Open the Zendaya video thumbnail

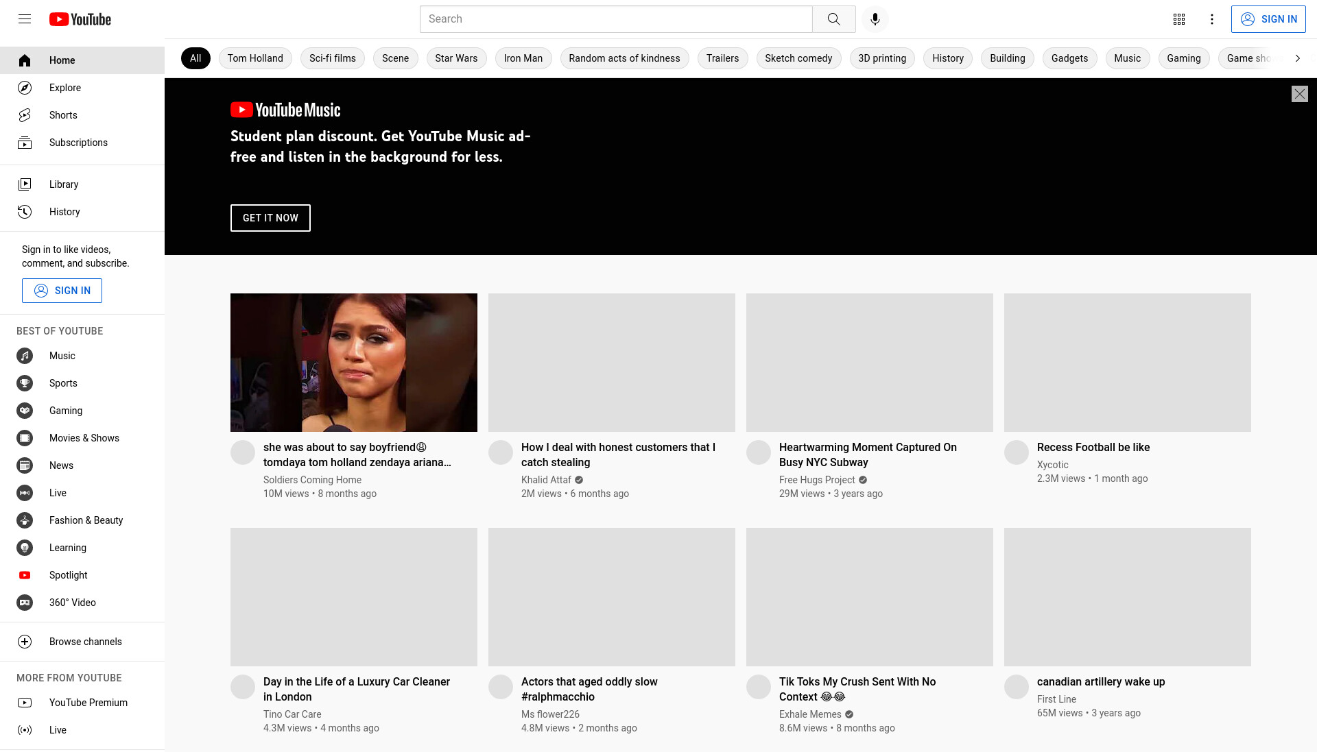pos(354,363)
